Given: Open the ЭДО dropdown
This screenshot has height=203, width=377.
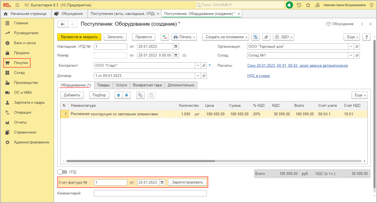Looking at the screenshot, I should click(283, 37).
